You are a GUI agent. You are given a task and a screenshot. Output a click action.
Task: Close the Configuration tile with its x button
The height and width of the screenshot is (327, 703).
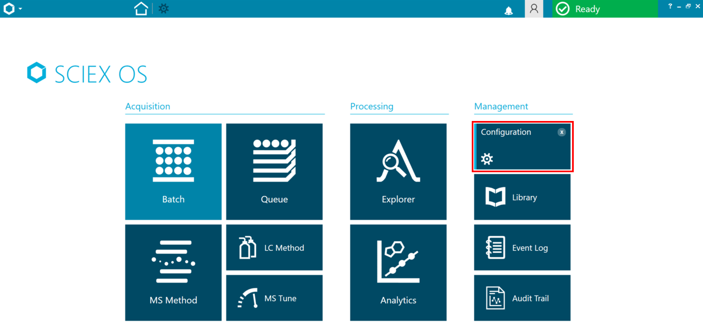tap(562, 132)
